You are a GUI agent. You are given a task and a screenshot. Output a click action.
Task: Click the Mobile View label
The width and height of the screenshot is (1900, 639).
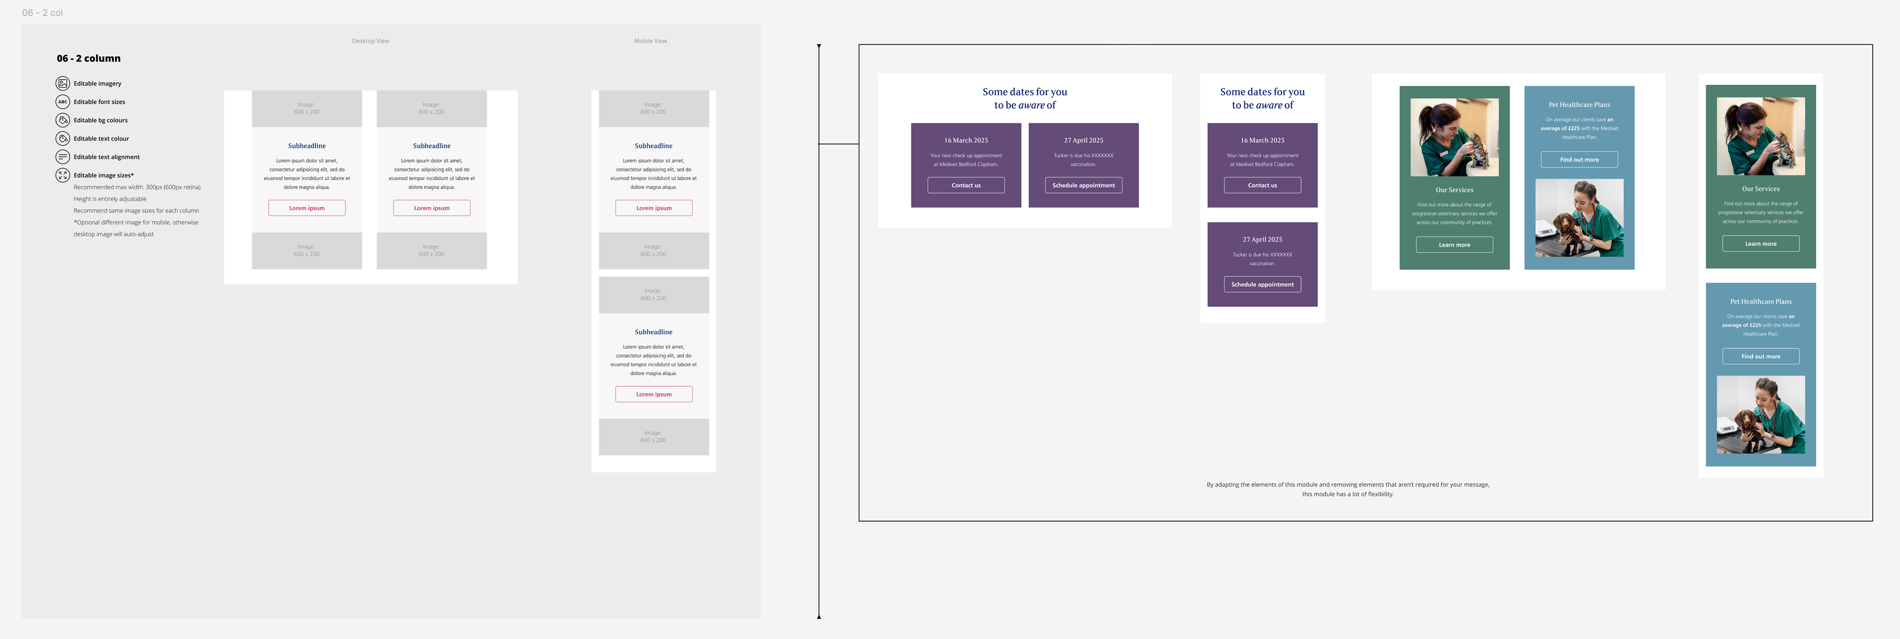(x=650, y=41)
